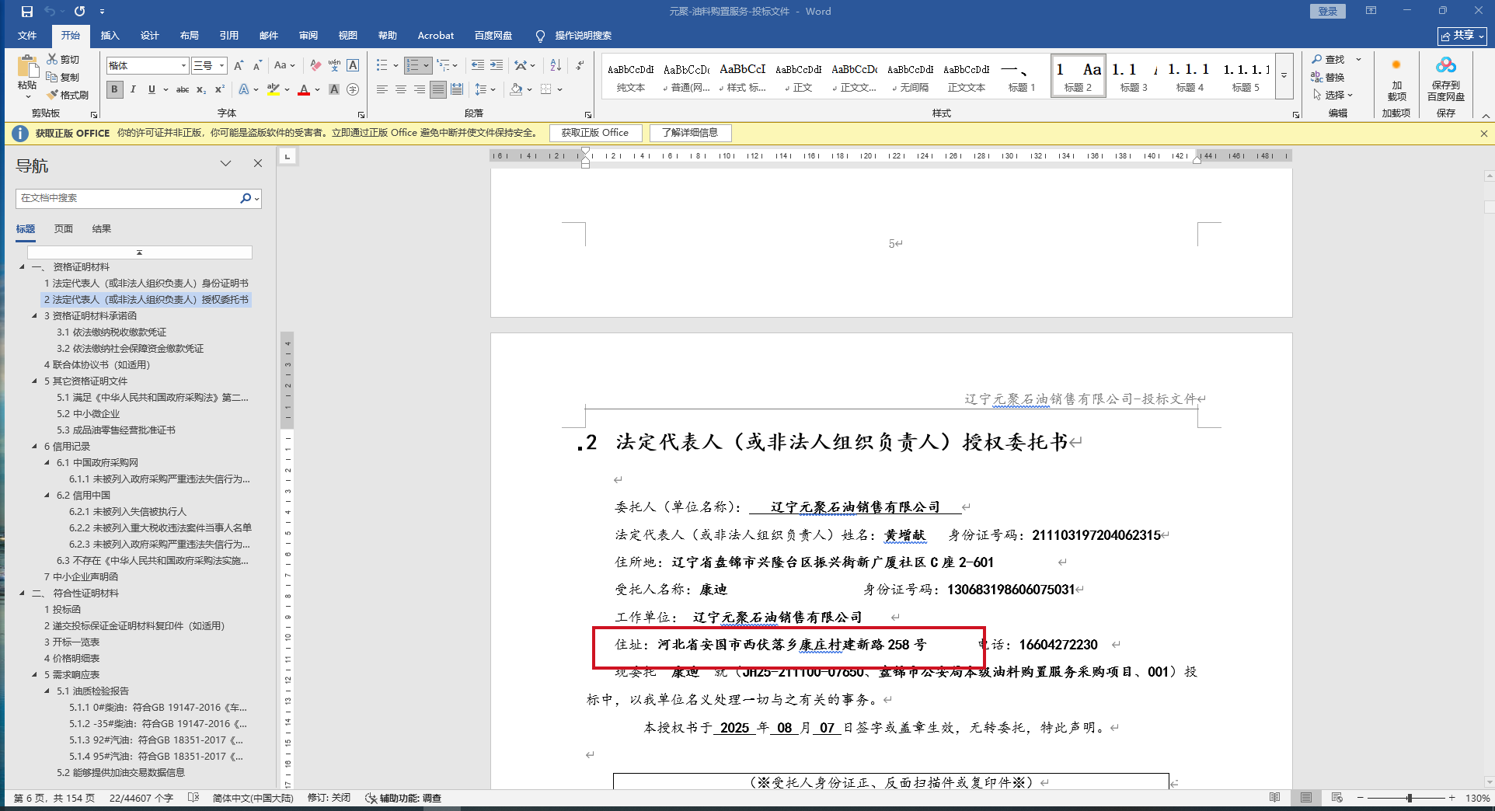Apply yellow text highlight color
The width and height of the screenshot is (1495, 811).
(273, 89)
